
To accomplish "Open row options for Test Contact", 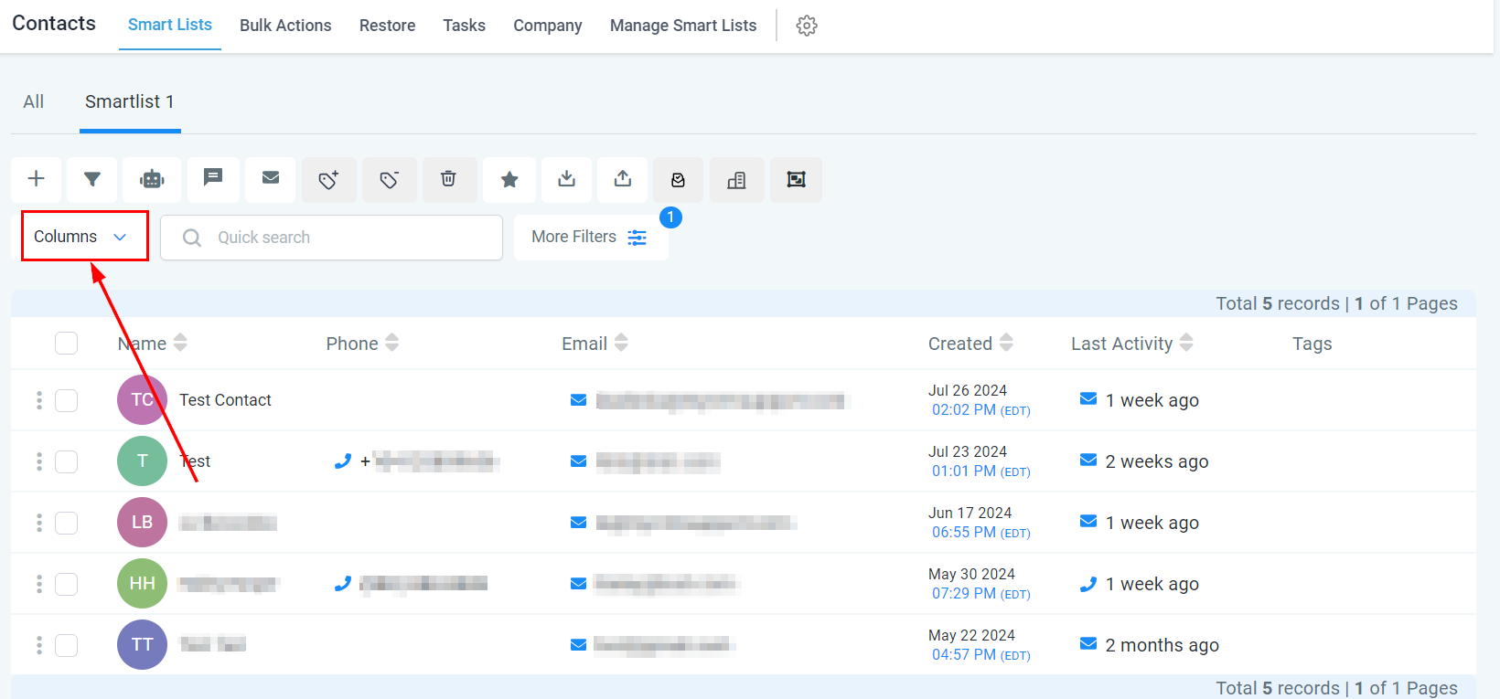I will click(39, 400).
